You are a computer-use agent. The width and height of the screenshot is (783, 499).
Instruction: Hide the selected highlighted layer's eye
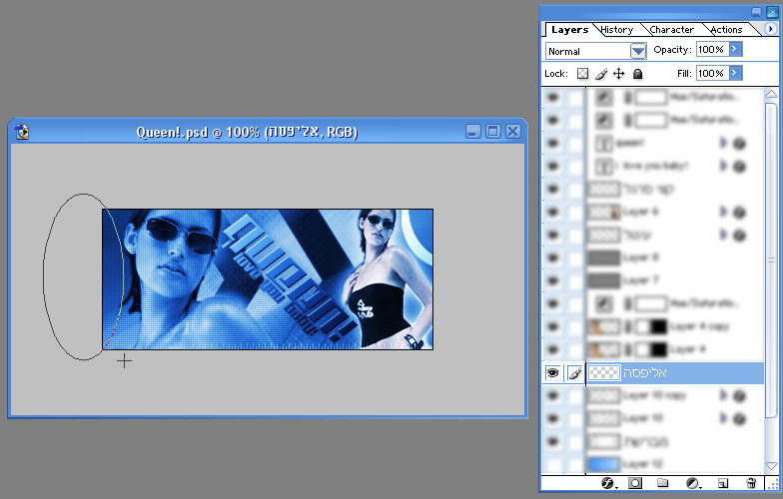coord(552,372)
